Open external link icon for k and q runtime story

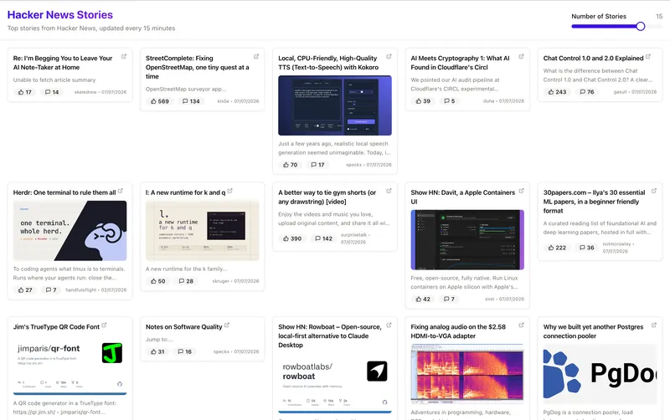(229, 191)
